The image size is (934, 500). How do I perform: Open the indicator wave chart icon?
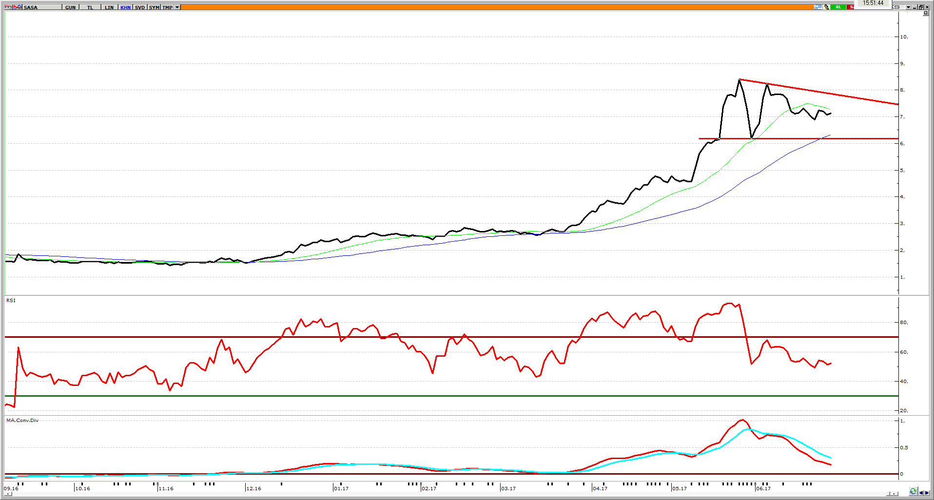(x=18, y=7)
